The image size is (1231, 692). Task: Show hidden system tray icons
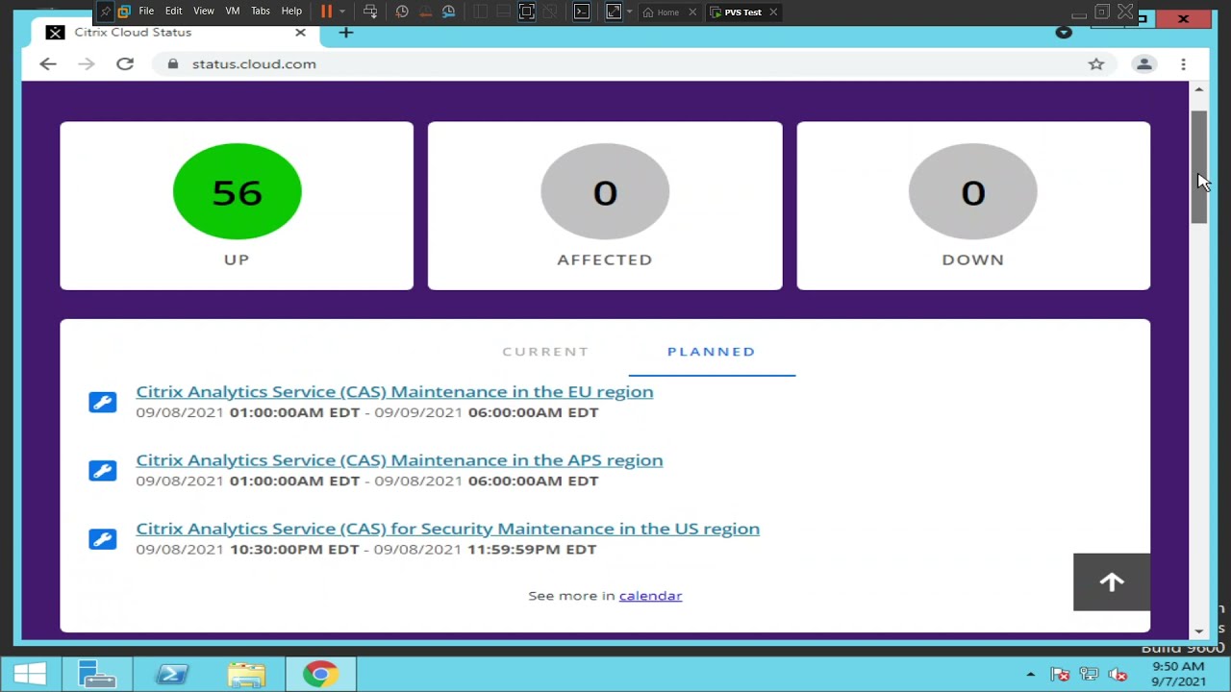[1031, 675]
